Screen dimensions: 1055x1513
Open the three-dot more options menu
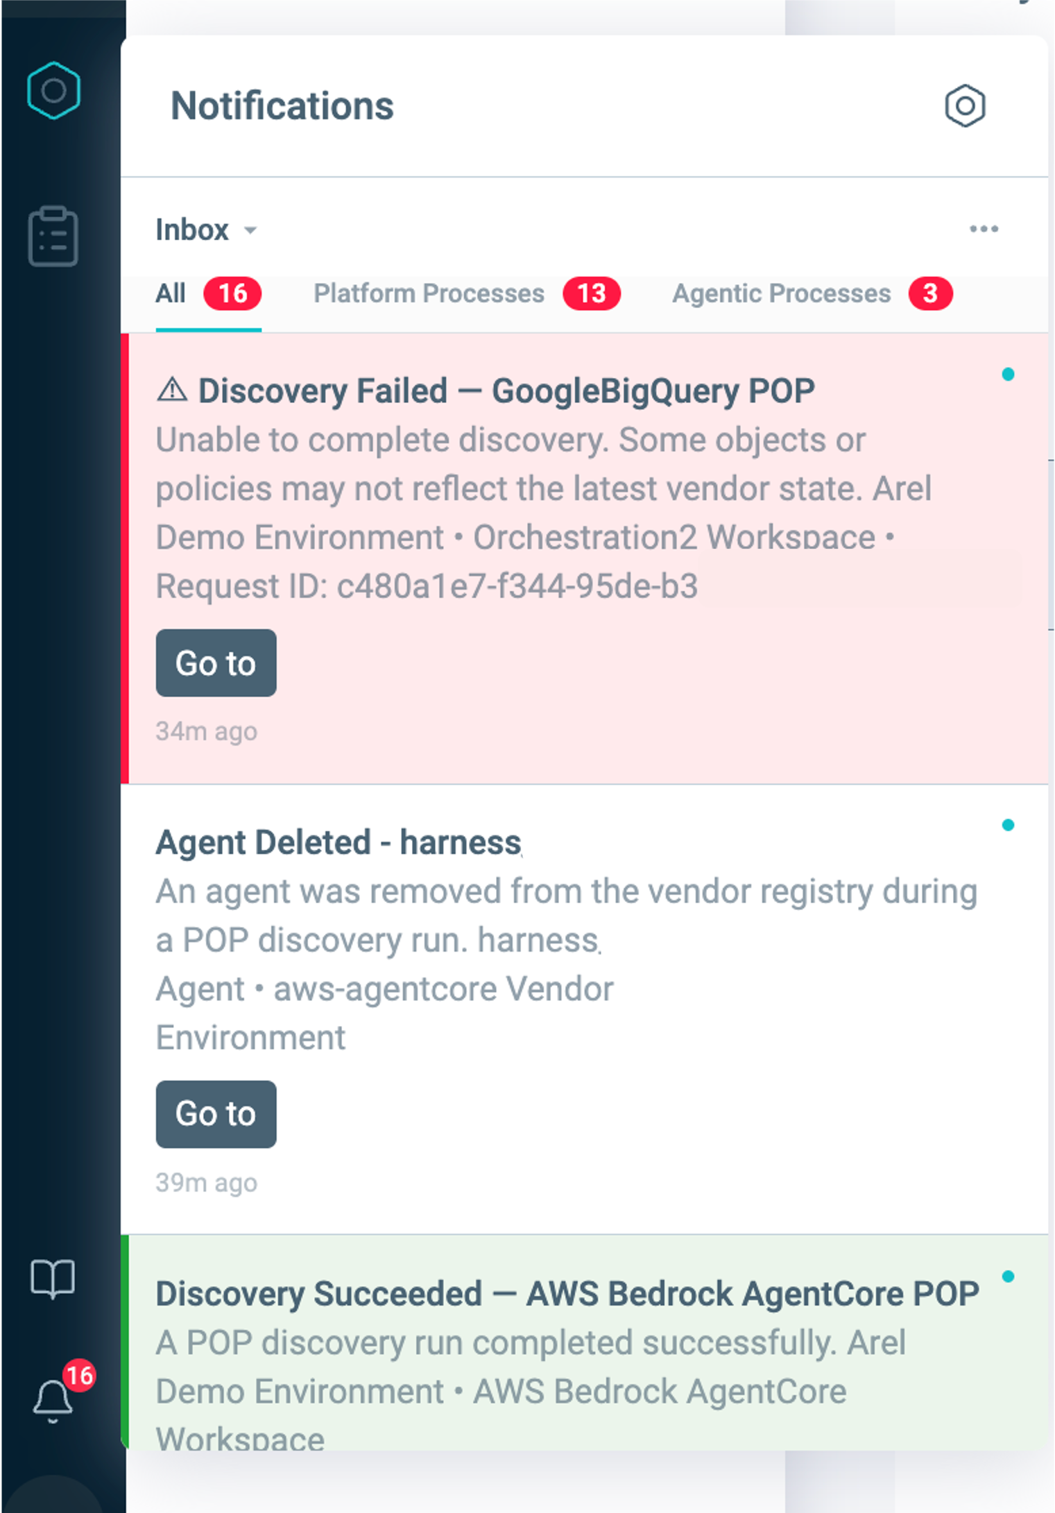coord(984,229)
